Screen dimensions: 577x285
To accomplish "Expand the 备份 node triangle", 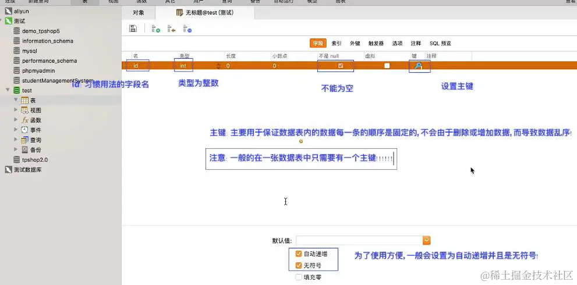I will (16, 149).
